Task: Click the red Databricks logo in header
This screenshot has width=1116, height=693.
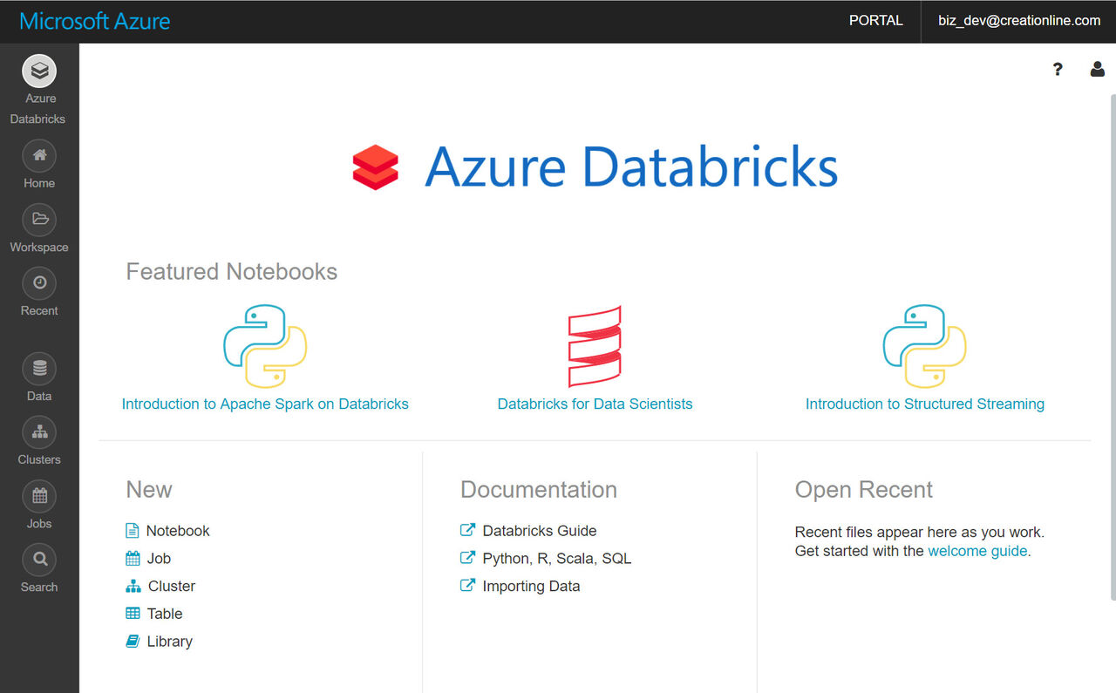Action: [x=376, y=167]
